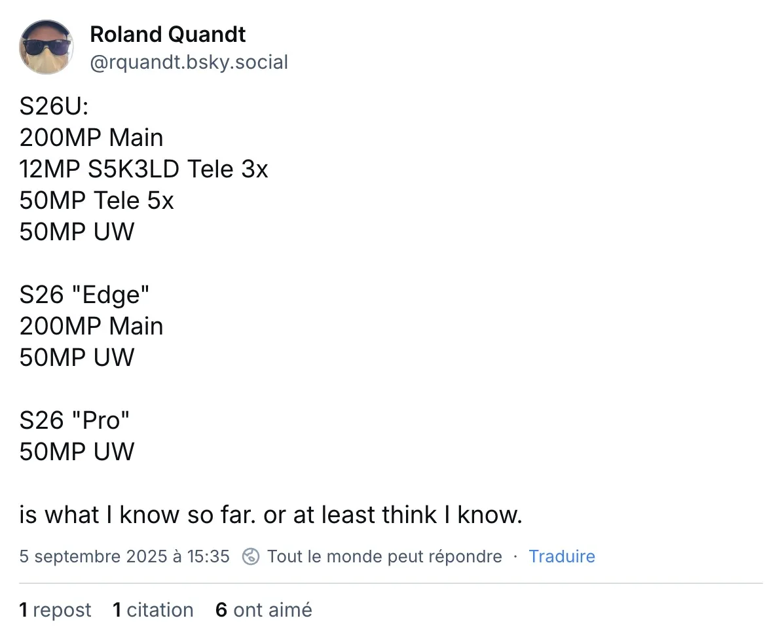Viewport: 778px width, 635px height.
Task: Click the S26 "Edge" heading text
Action: (x=84, y=295)
